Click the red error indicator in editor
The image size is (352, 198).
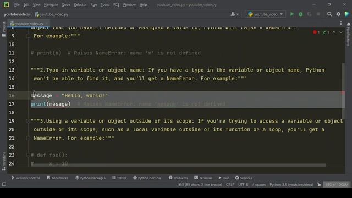click(x=316, y=32)
